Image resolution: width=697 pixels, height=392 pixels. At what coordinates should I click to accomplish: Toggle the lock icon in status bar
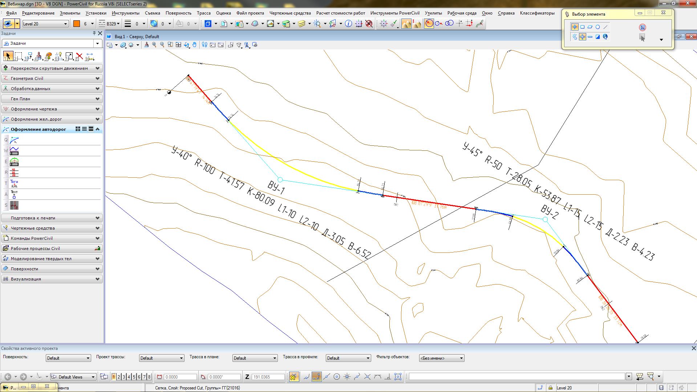550,388
